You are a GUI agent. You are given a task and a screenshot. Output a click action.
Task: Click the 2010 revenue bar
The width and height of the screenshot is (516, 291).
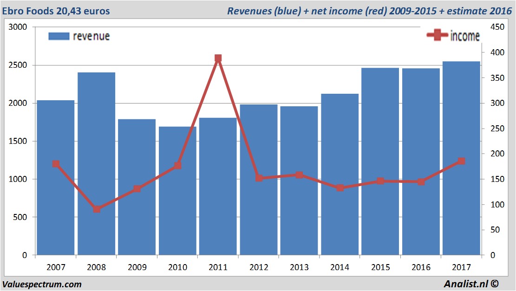tap(177, 209)
